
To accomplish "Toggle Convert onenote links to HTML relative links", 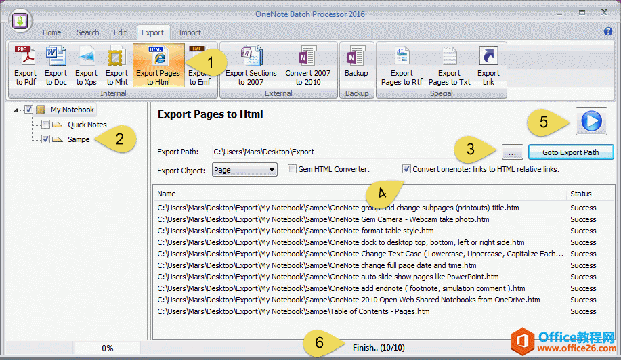I will [x=406, y=169].
